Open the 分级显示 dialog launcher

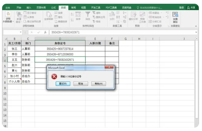click(x=169, y=26)
